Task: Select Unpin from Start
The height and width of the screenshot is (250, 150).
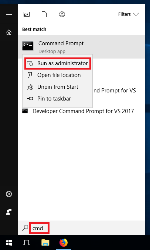Action: click(58, 87)
